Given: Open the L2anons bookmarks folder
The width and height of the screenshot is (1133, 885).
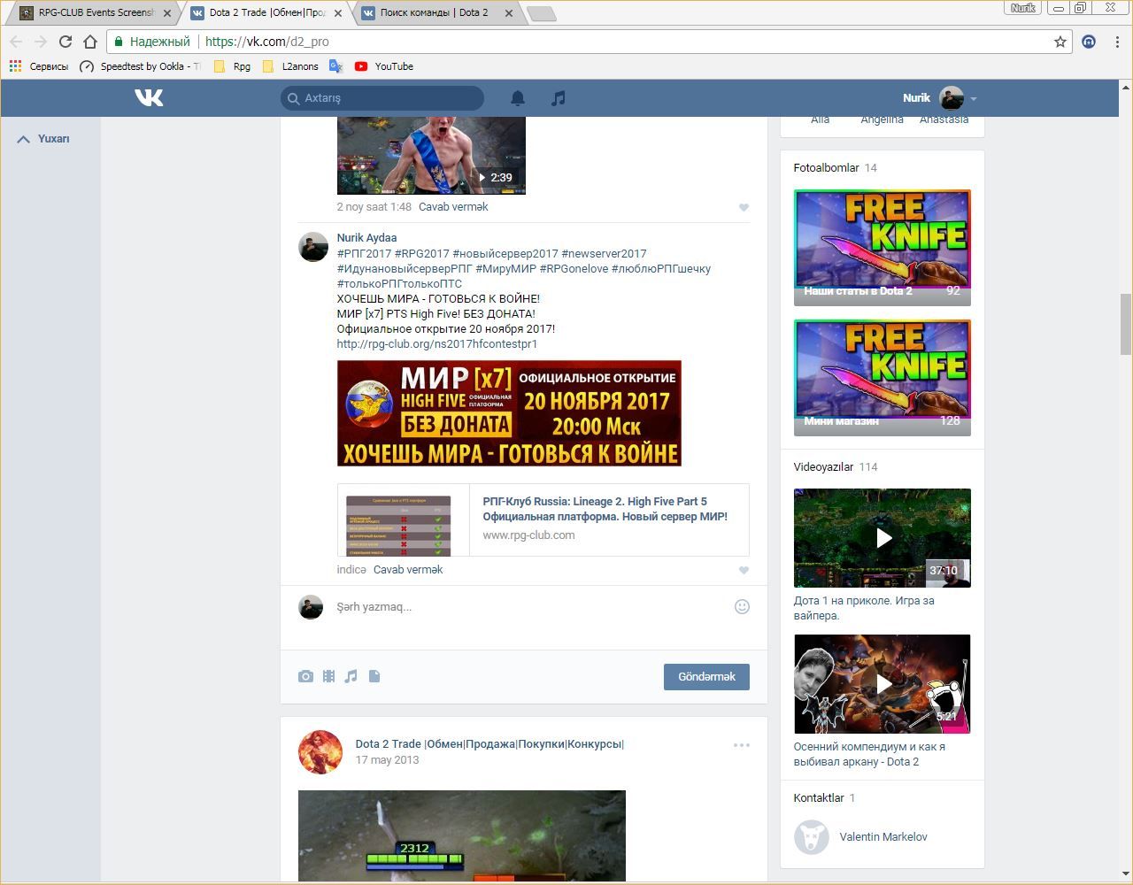Looking at the screenshot, I should coord(290,66).
